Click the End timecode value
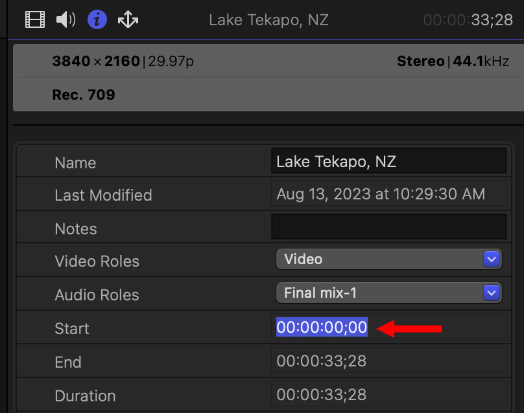The image size is (524, 413). pyautogui.click(x=322, y=361)
